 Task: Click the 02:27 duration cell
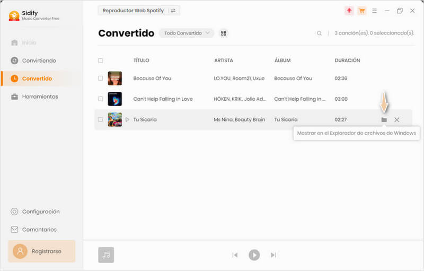pyautogui.click(x=341, y=119)
